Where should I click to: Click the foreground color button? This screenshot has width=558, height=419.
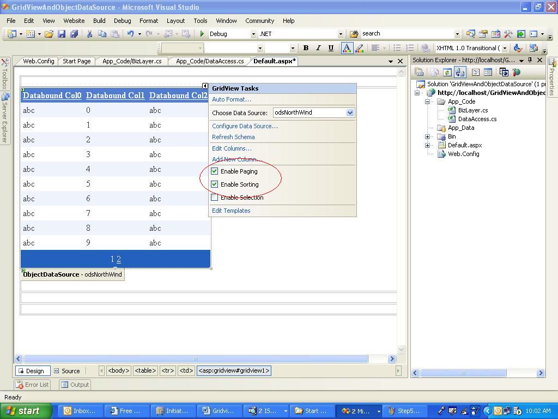[347, 48]
